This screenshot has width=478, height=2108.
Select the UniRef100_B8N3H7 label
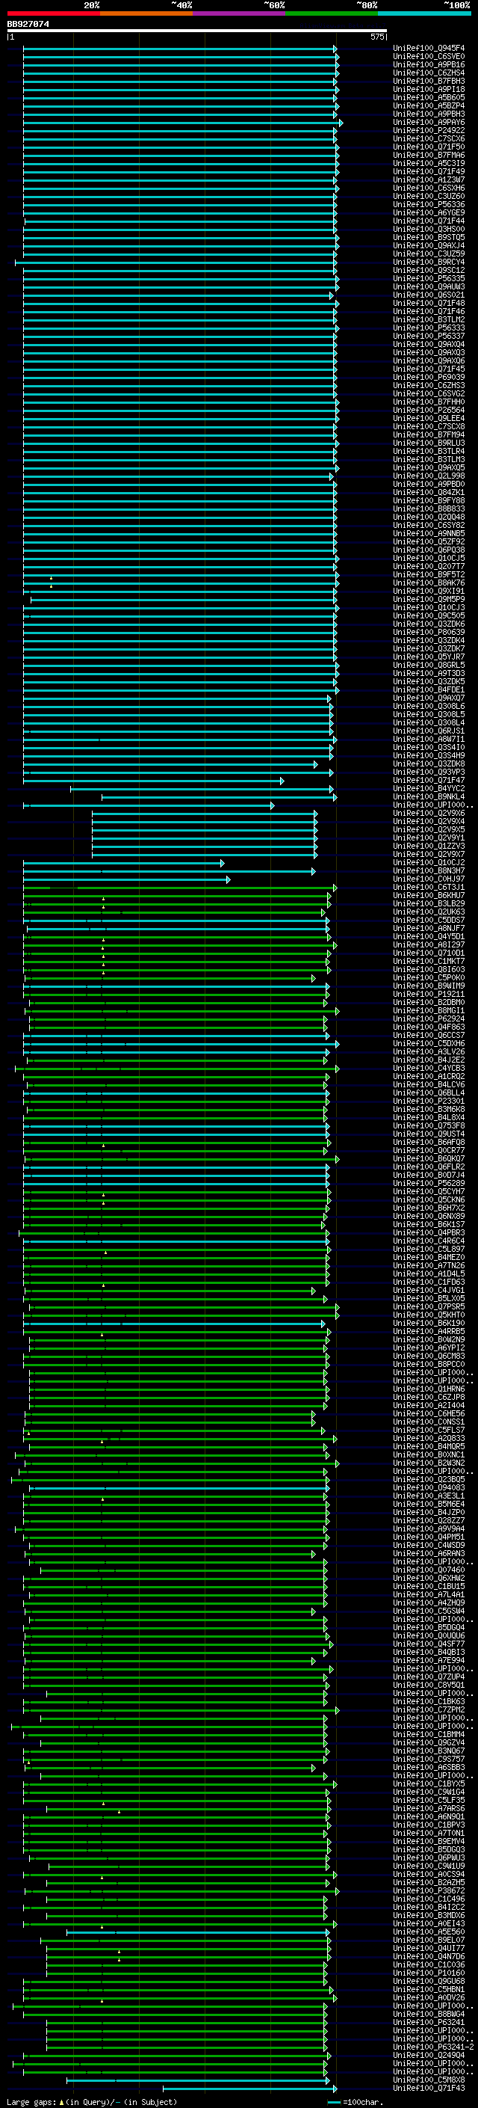tap(429, 870)
